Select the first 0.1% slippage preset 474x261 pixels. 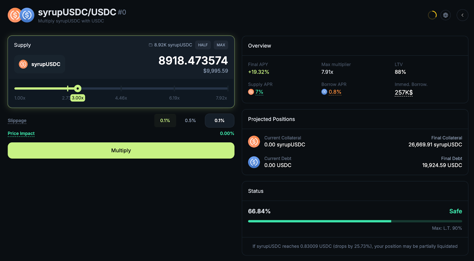(165, 120)
